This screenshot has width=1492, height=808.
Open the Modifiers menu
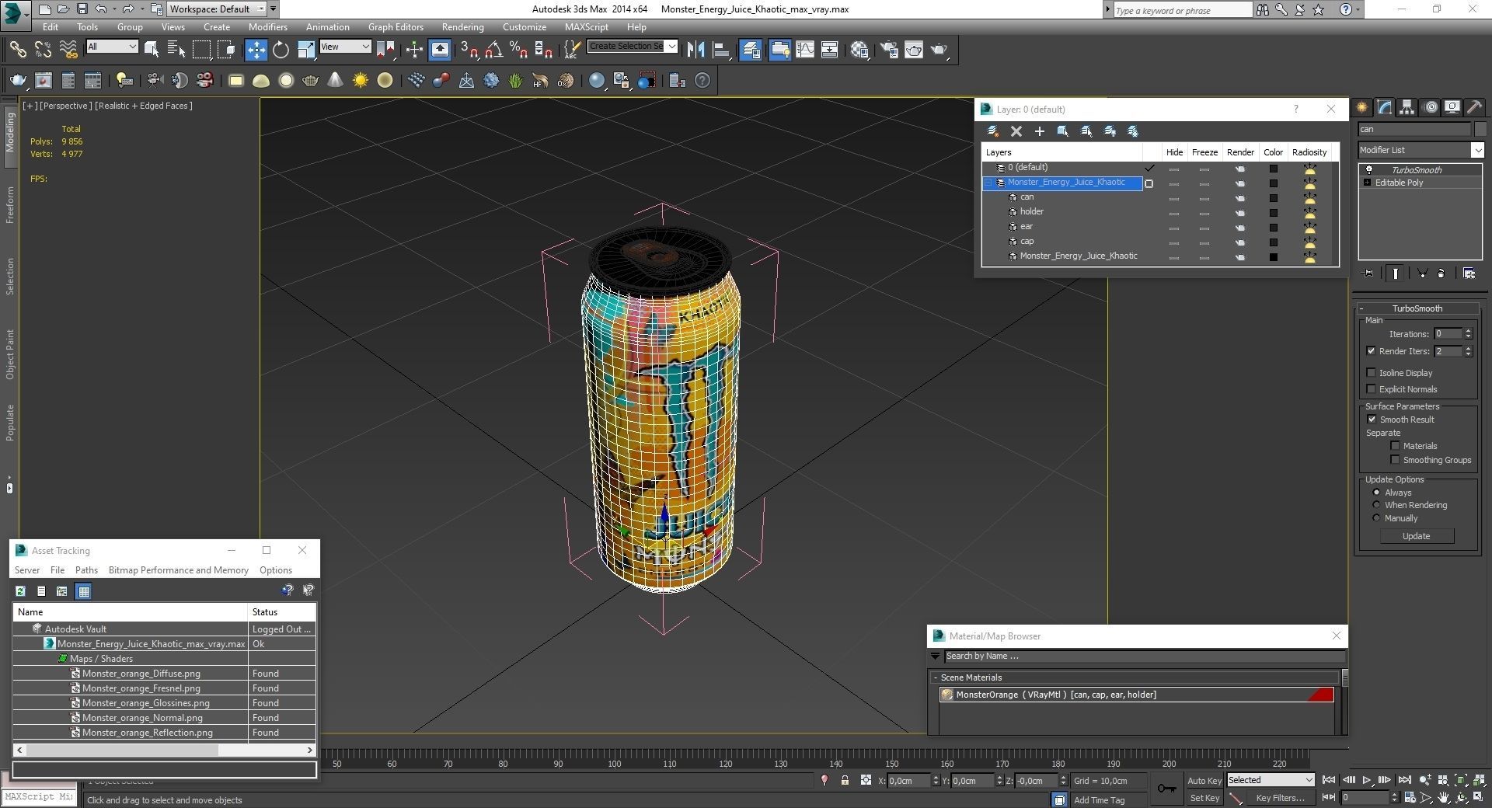point(268,27)
